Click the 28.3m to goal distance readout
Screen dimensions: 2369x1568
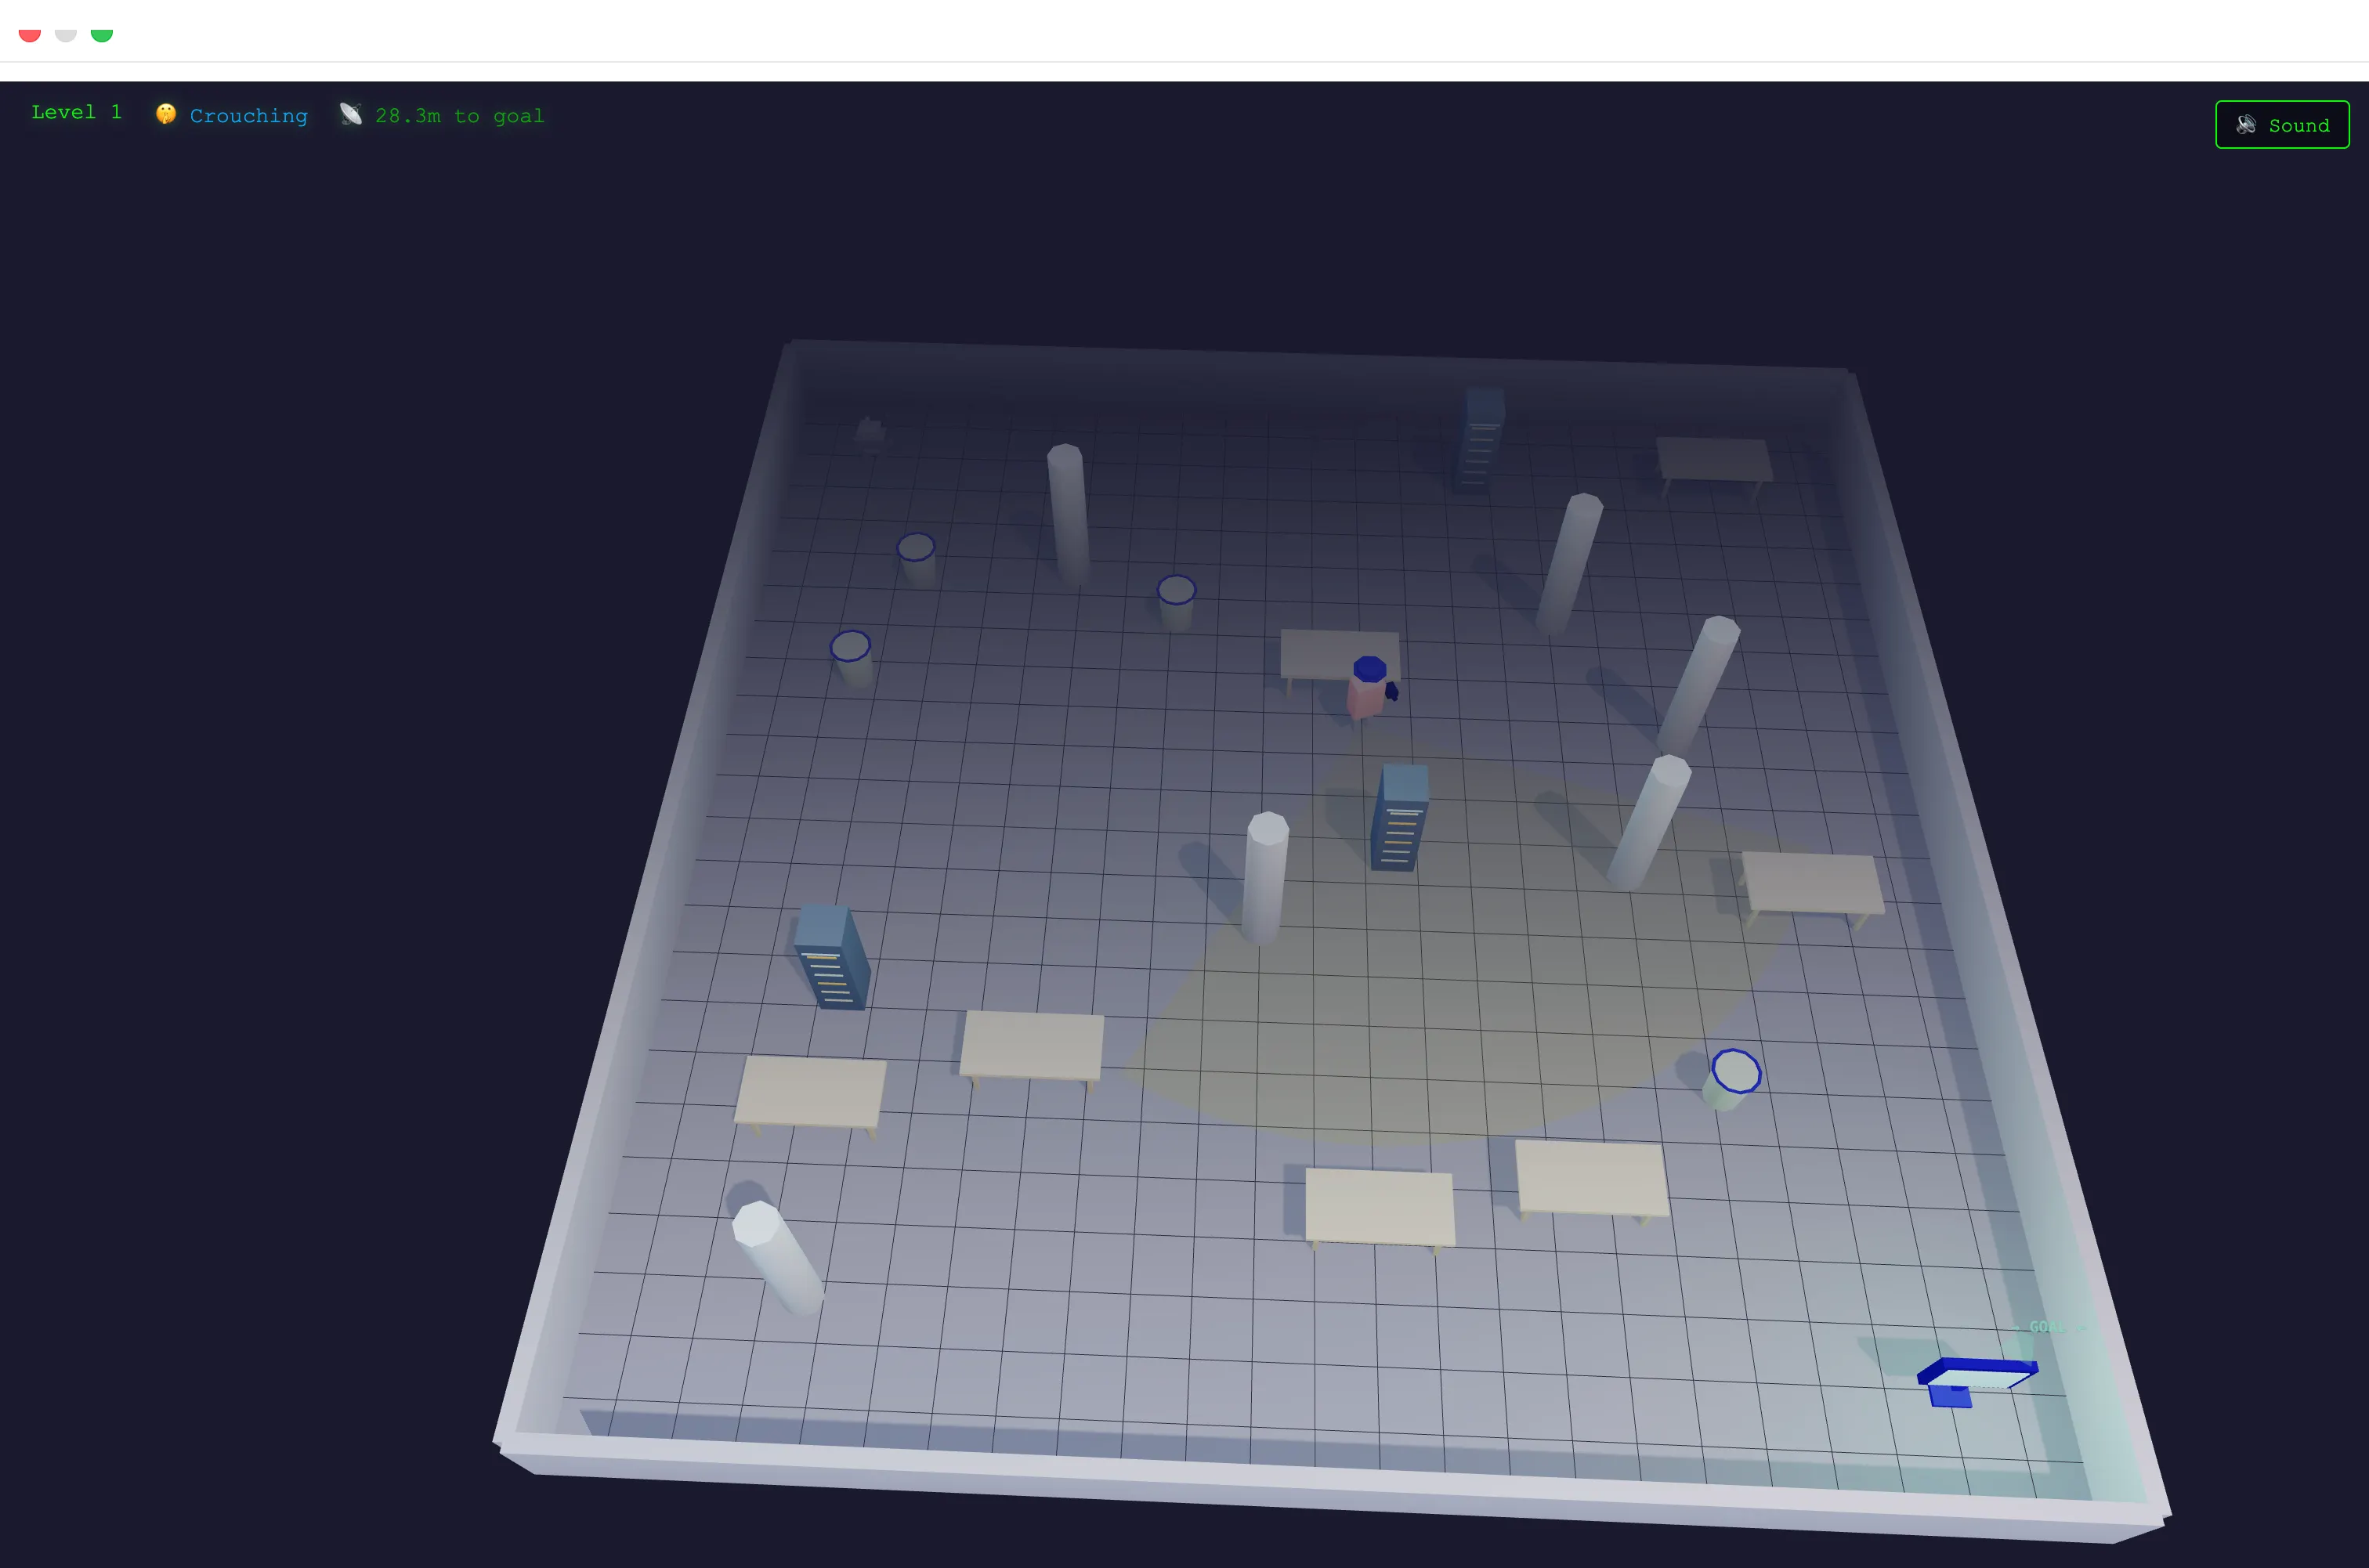pyautogui.click(x=459, y=115)
